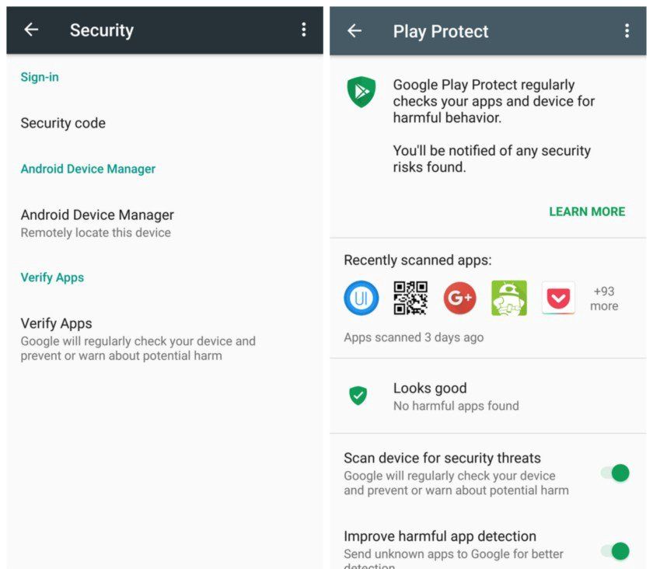Image resolution: width=653 pixels, height=569 pixels.
Task: Tap the QR code scanner app icon
Action: [410, 298]
